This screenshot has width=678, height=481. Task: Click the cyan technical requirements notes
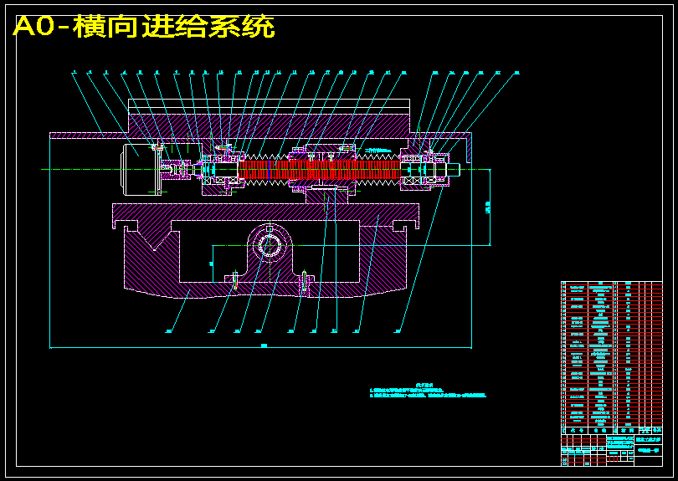[x=428, y=391]
